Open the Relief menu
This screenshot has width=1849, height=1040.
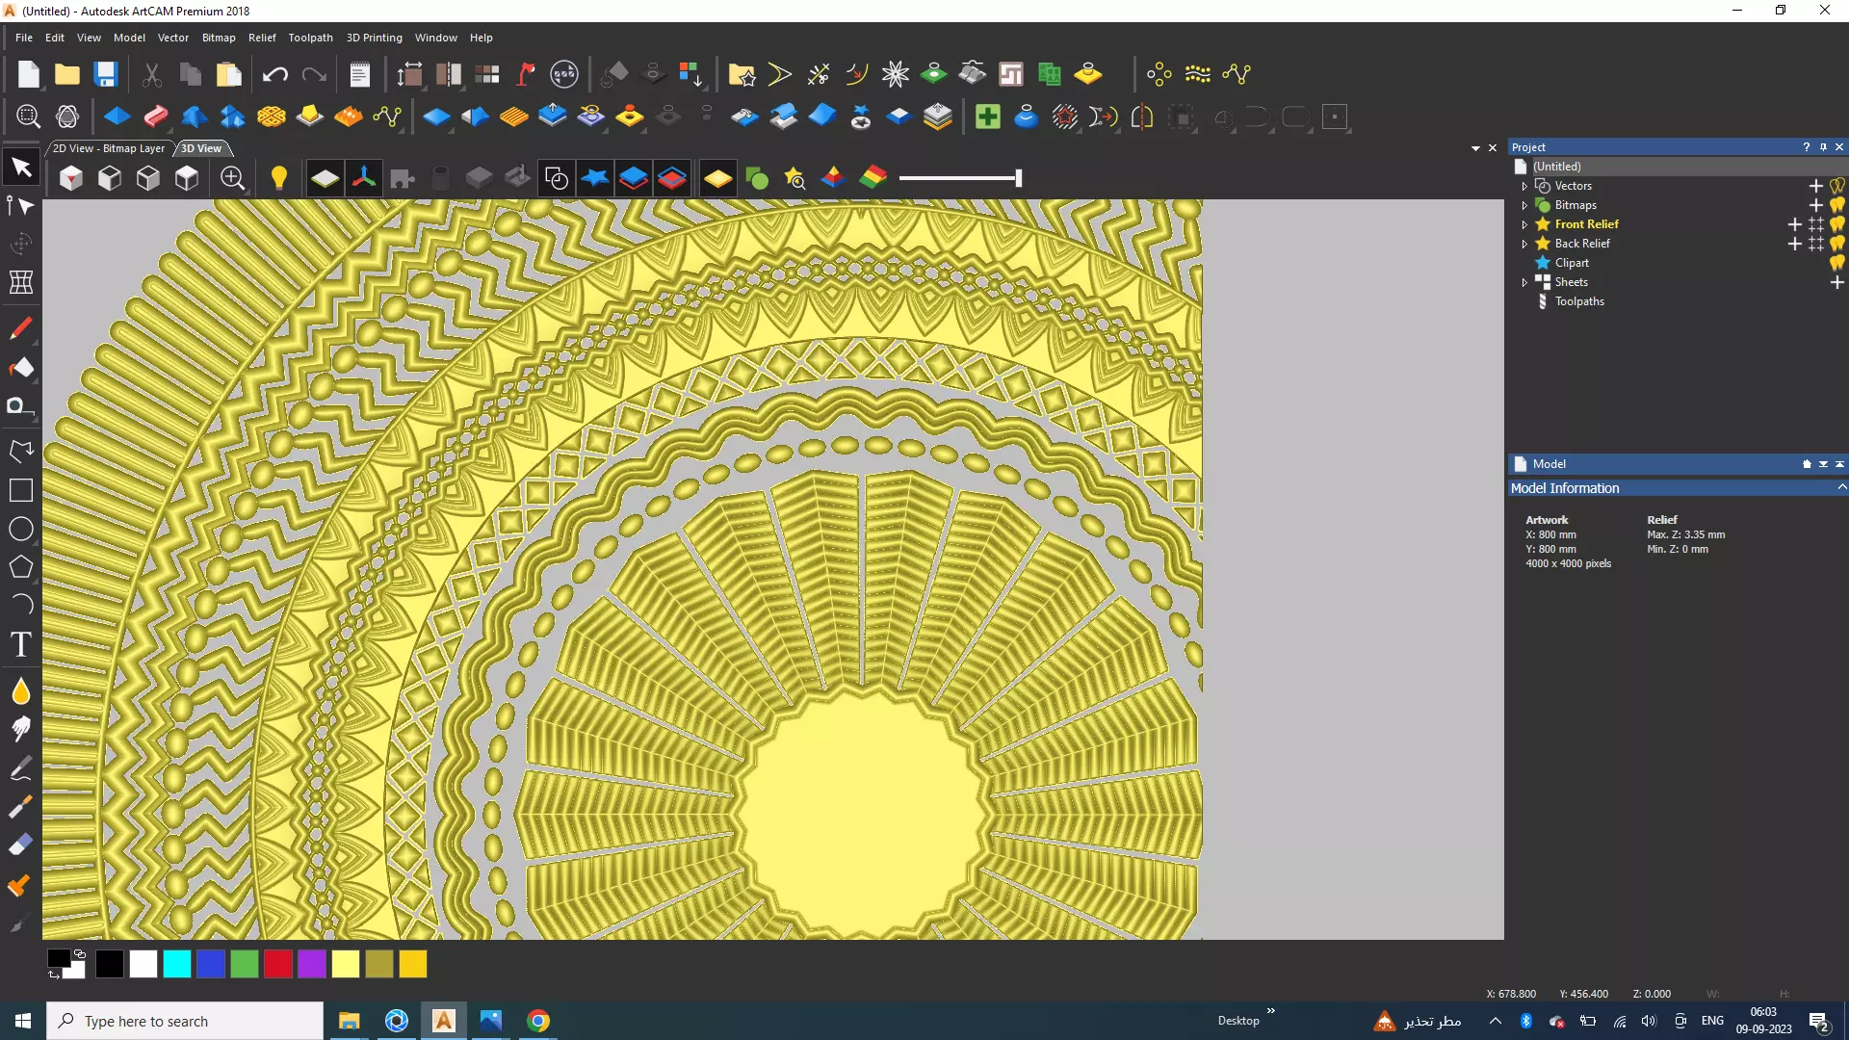pyautogui.click(x=261, y=38)
